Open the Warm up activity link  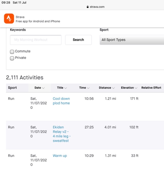click(x=60, y=156)
